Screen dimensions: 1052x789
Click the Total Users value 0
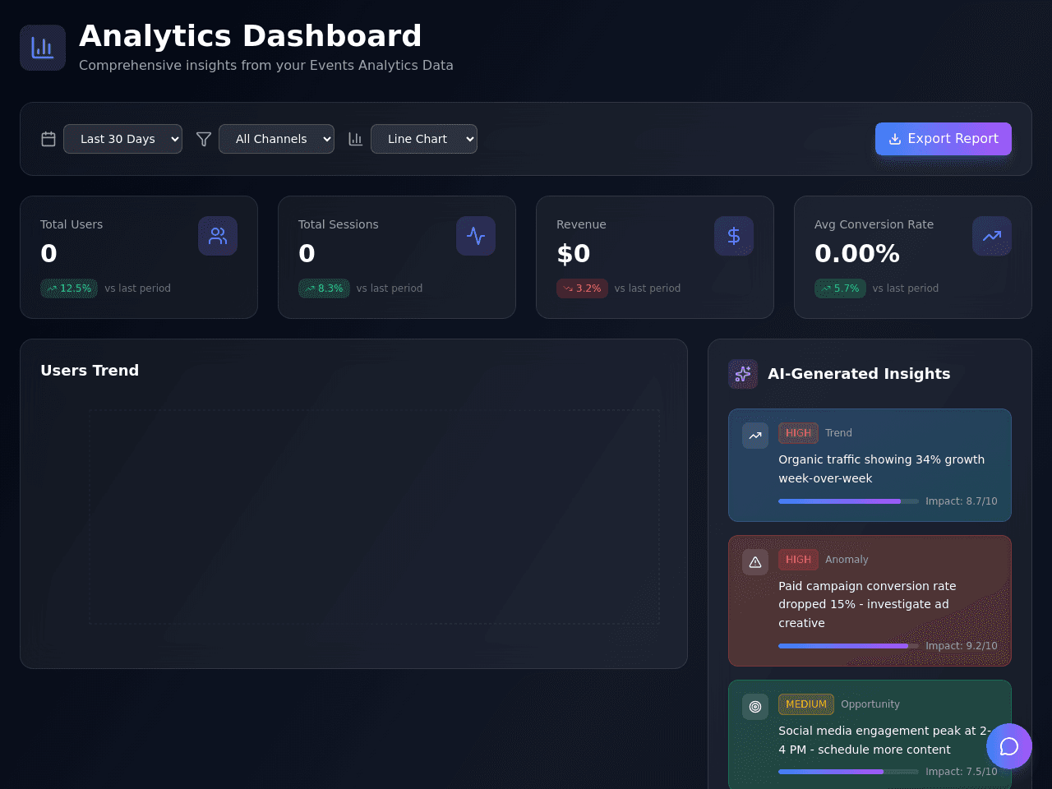[x=48, y=254]
